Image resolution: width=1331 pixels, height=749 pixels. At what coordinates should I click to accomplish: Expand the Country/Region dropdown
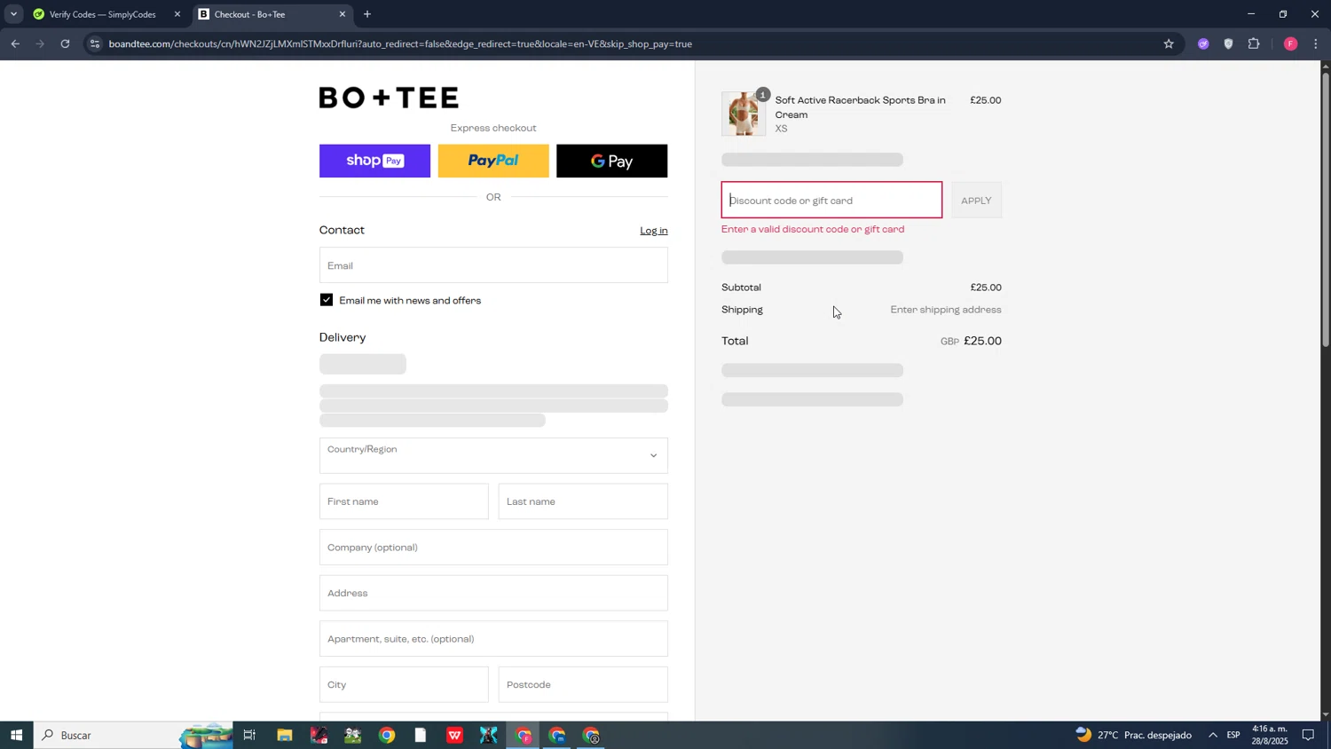click(493, 455)
